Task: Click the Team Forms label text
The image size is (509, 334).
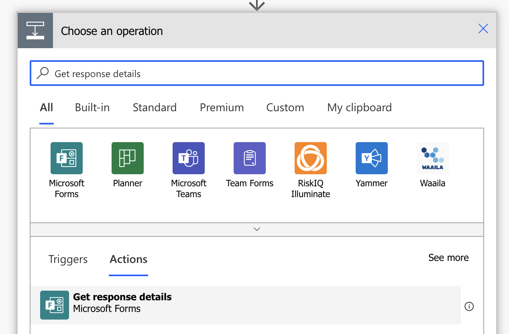Action: point(250,183)
